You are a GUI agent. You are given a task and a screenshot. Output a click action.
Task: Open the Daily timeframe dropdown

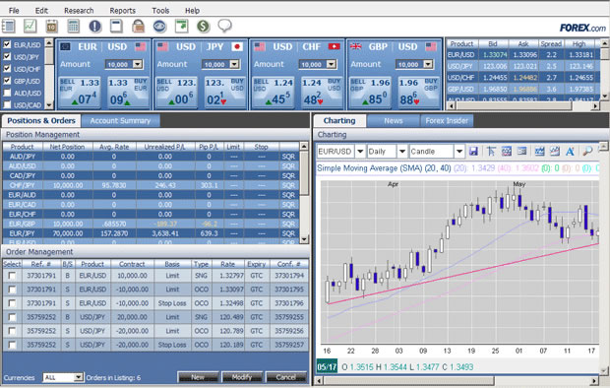pos(402,151)
